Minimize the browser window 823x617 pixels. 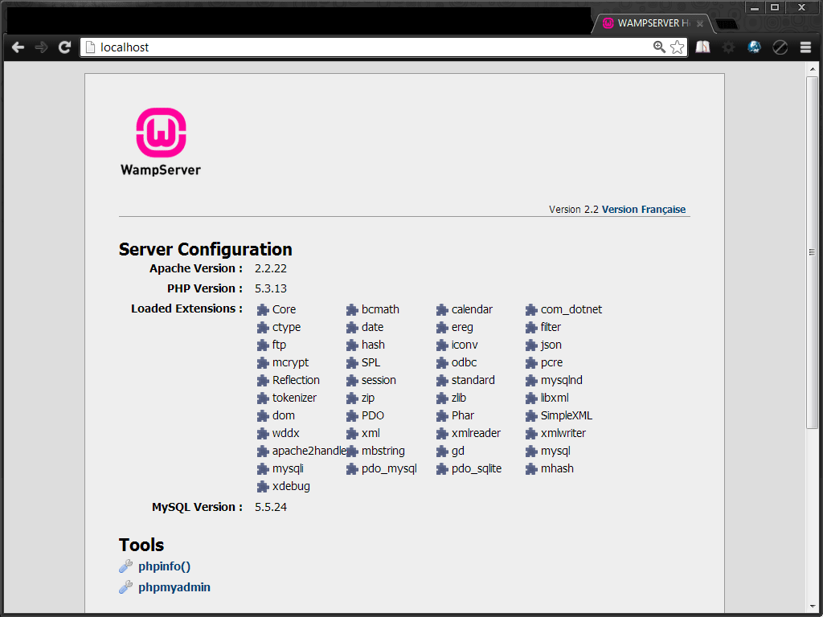click(x=754, y=7)
